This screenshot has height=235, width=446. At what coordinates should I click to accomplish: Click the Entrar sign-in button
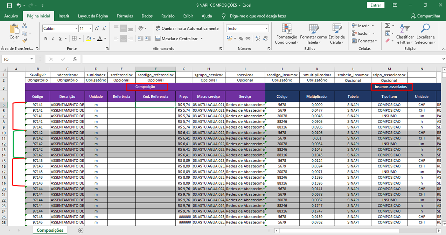(x=376, y=5)
